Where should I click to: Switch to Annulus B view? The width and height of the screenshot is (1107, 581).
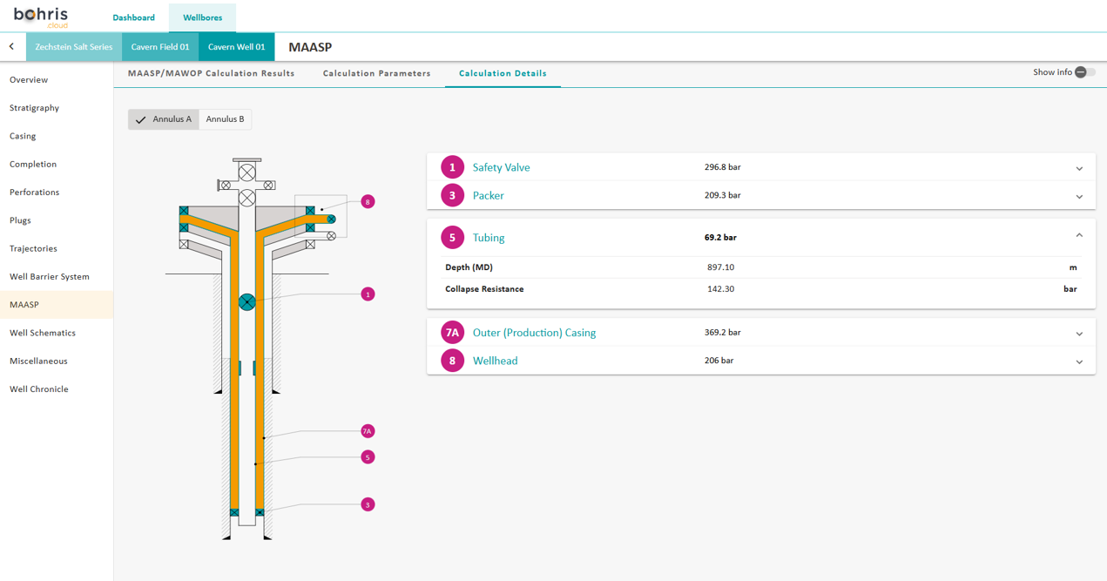(225, 119)
